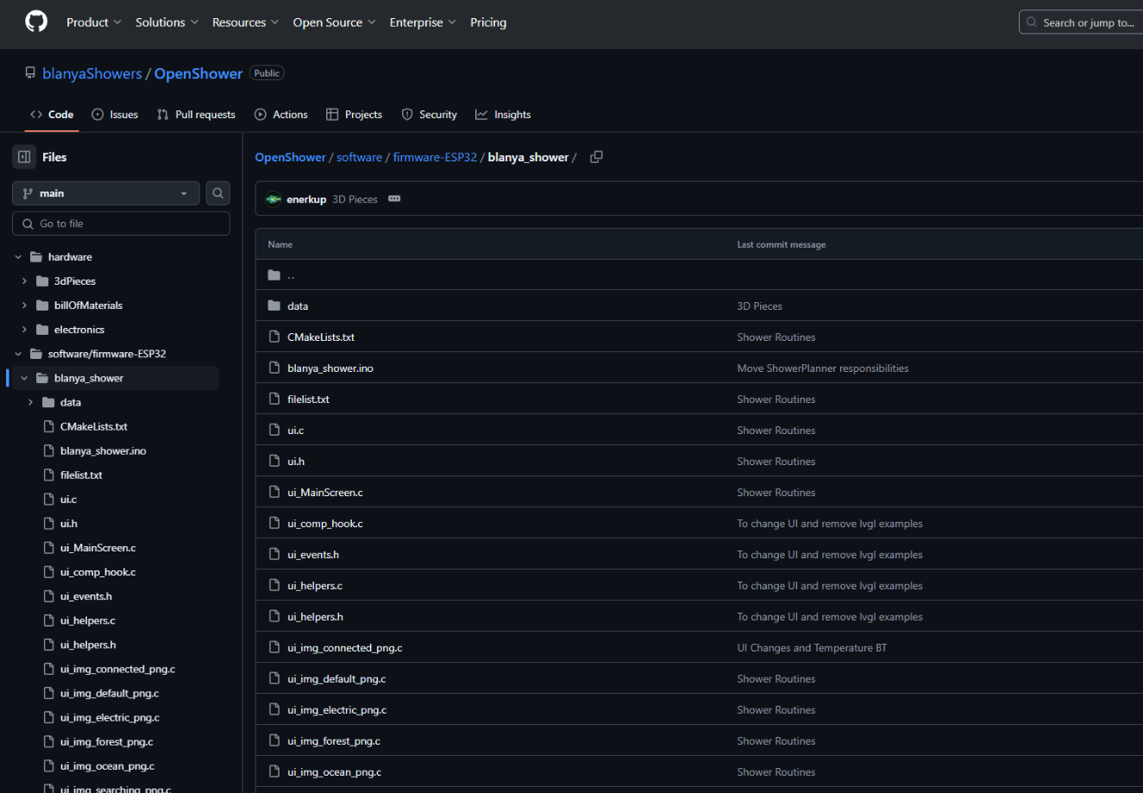Expand the 3dPieces folder chevron
Viewport: 1143px width, 793px height.
[24, 281]
